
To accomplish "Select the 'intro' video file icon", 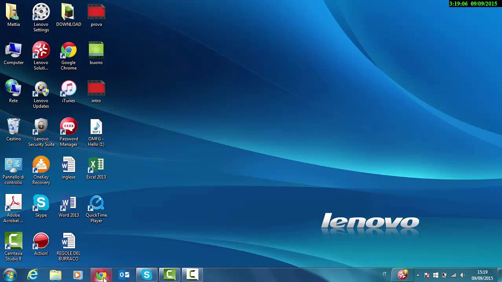I will (96, 92).
